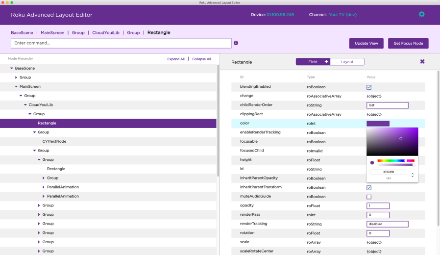Click the node hierarchy scrollbar
The width and height of the screenshot is (440, 255).
218,121
